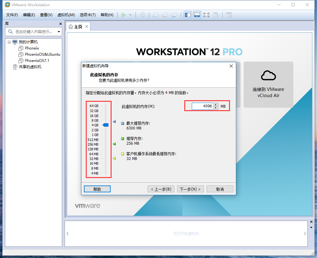
Task: Open the snapshot manager toolbar icon
Action: [174, 15]
